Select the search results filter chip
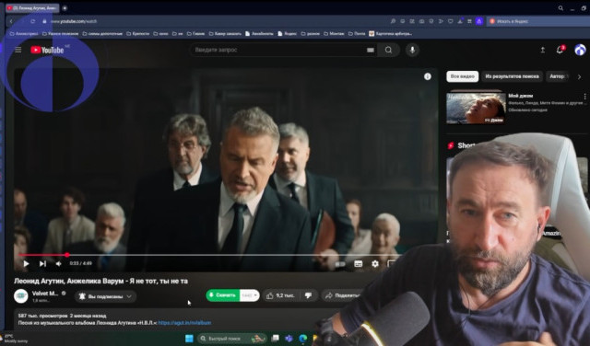Screen dimensions: 590x346 point(512,76)
